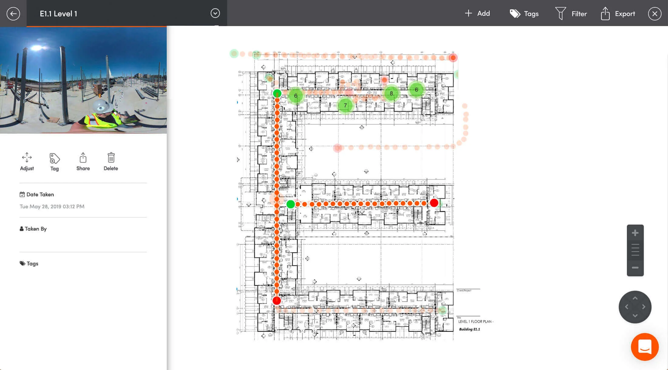
Task: Adjust the zoom level slider
Action: click(635, 250)
